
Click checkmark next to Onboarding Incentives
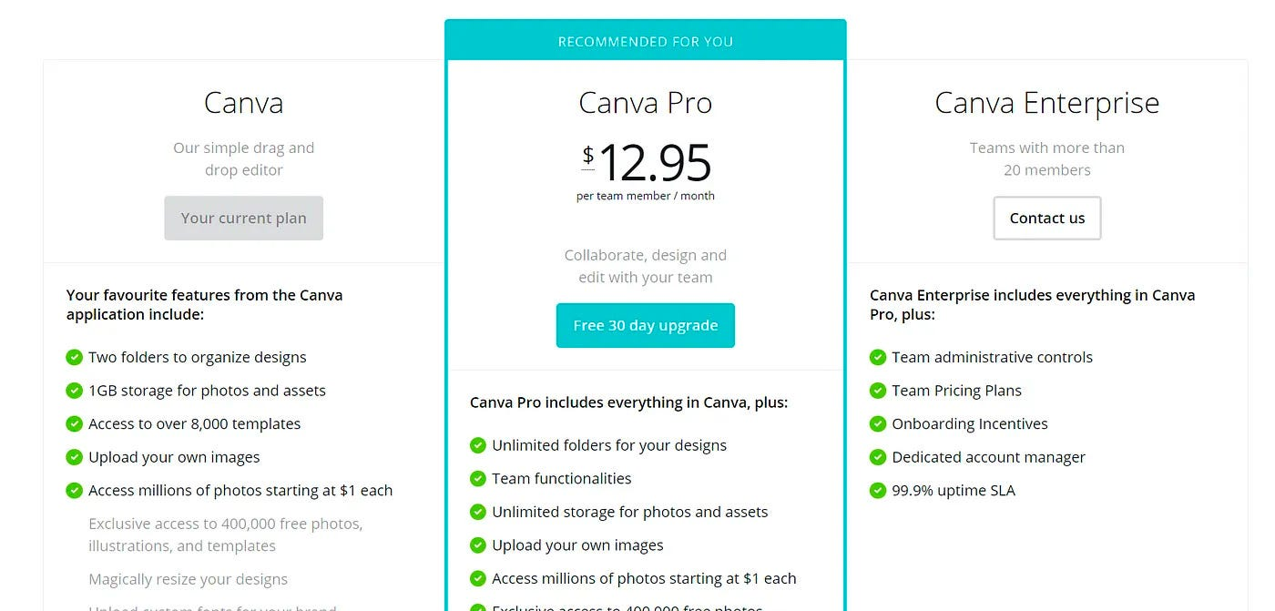(878, 424)
